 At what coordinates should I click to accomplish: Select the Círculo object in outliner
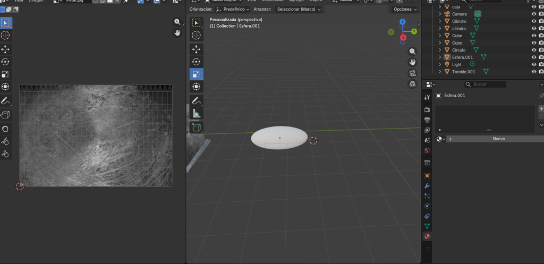(x=458, y=50)
